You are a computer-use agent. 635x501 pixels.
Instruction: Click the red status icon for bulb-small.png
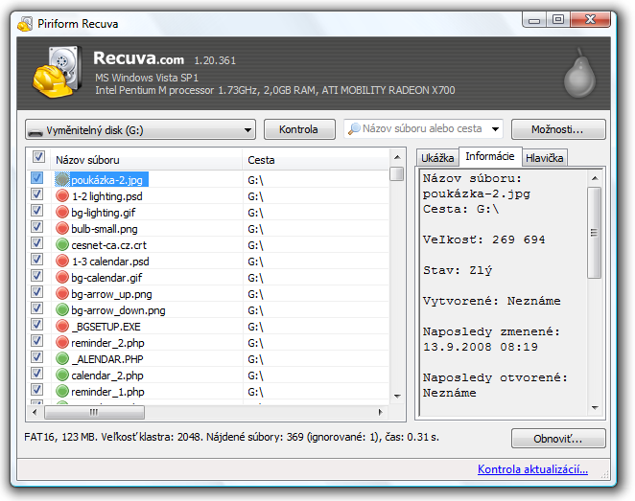tap(62, 228)
